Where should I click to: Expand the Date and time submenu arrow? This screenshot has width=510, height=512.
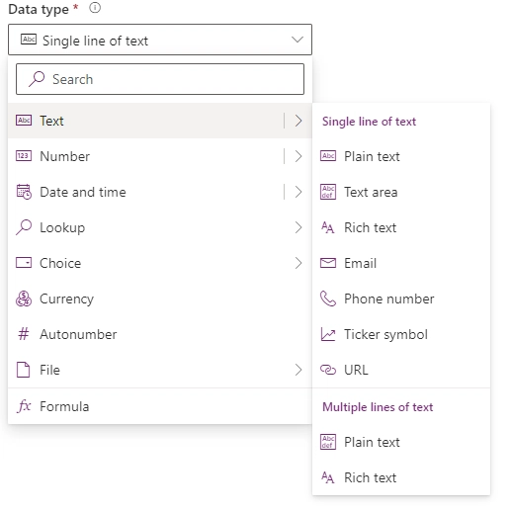[x=298, y=192]
